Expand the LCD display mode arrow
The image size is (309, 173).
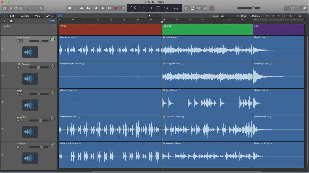(181, 8)
